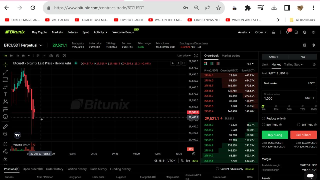Show buy-only orderbook view
The width and height of the screenshot is (320, 180).
coord(212,63)
